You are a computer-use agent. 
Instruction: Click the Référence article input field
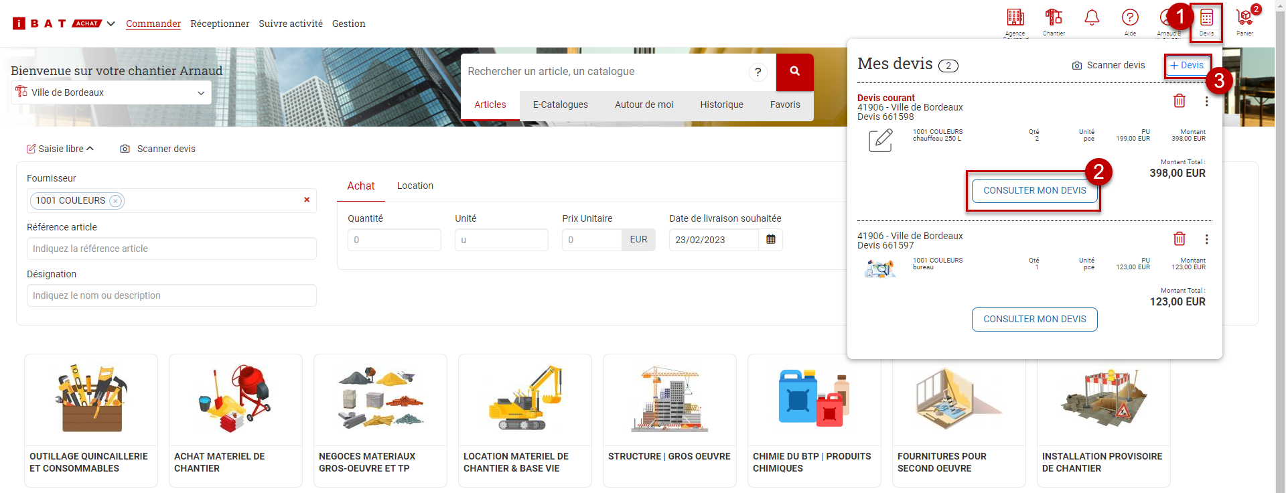(x=171, y=249)
